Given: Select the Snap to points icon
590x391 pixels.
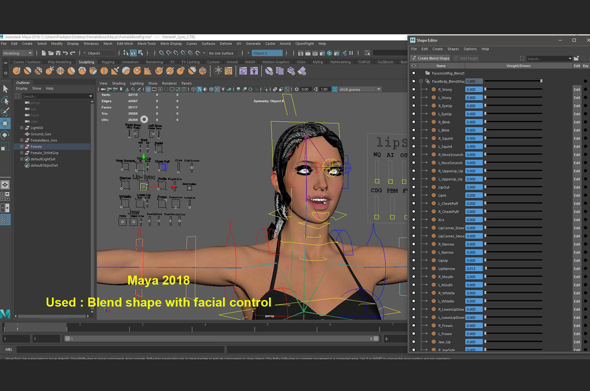Looking at the screenshot, I should (176, 53).
